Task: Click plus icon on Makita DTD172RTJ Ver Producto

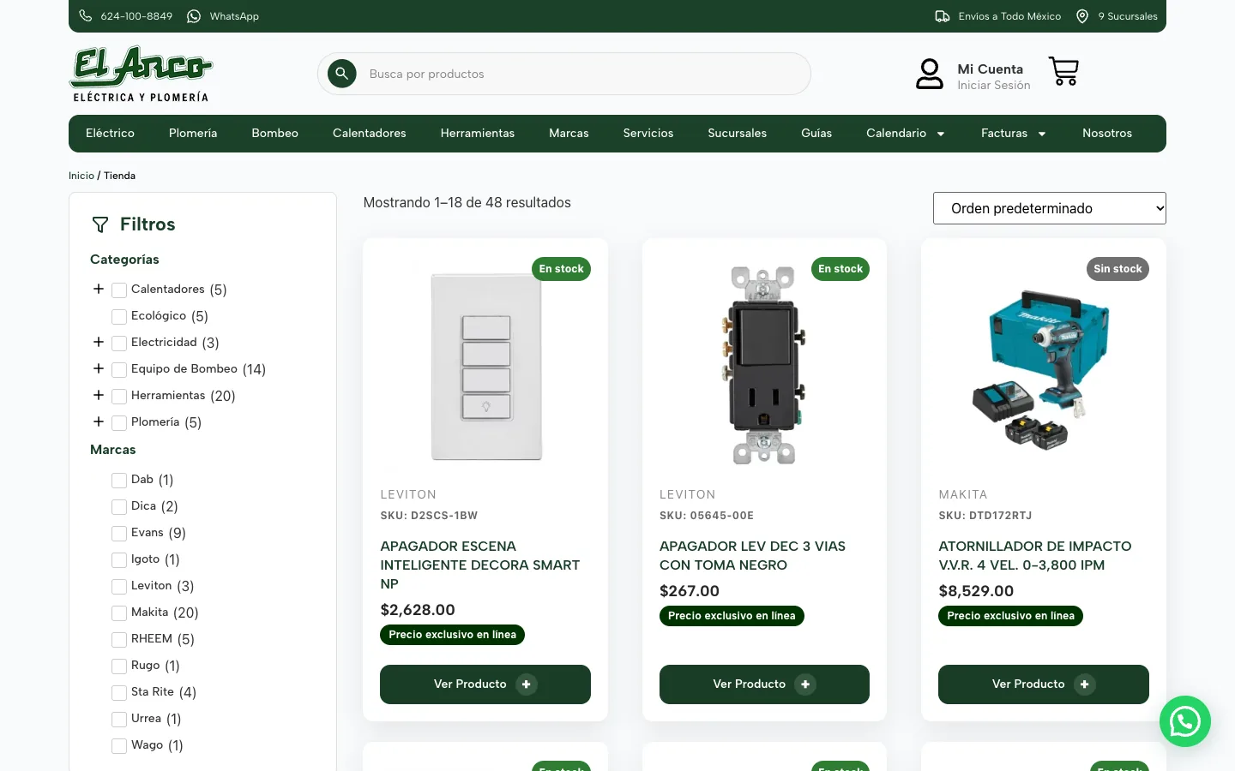Action: (x=1085, y=684)
